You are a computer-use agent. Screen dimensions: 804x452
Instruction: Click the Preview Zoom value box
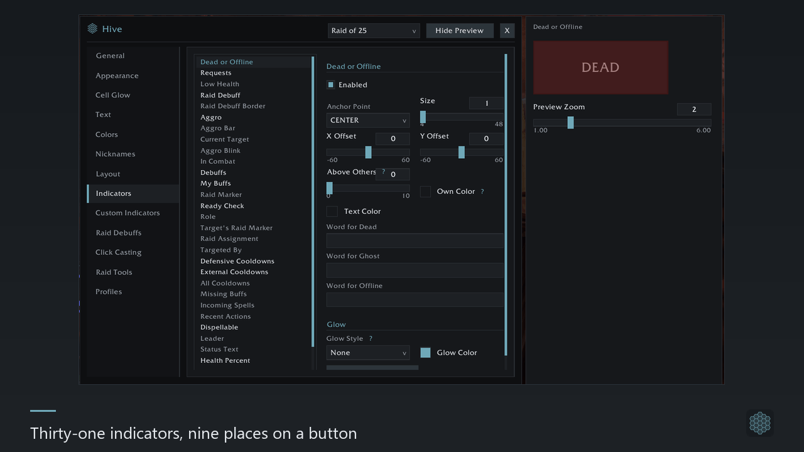click(694, 109)
